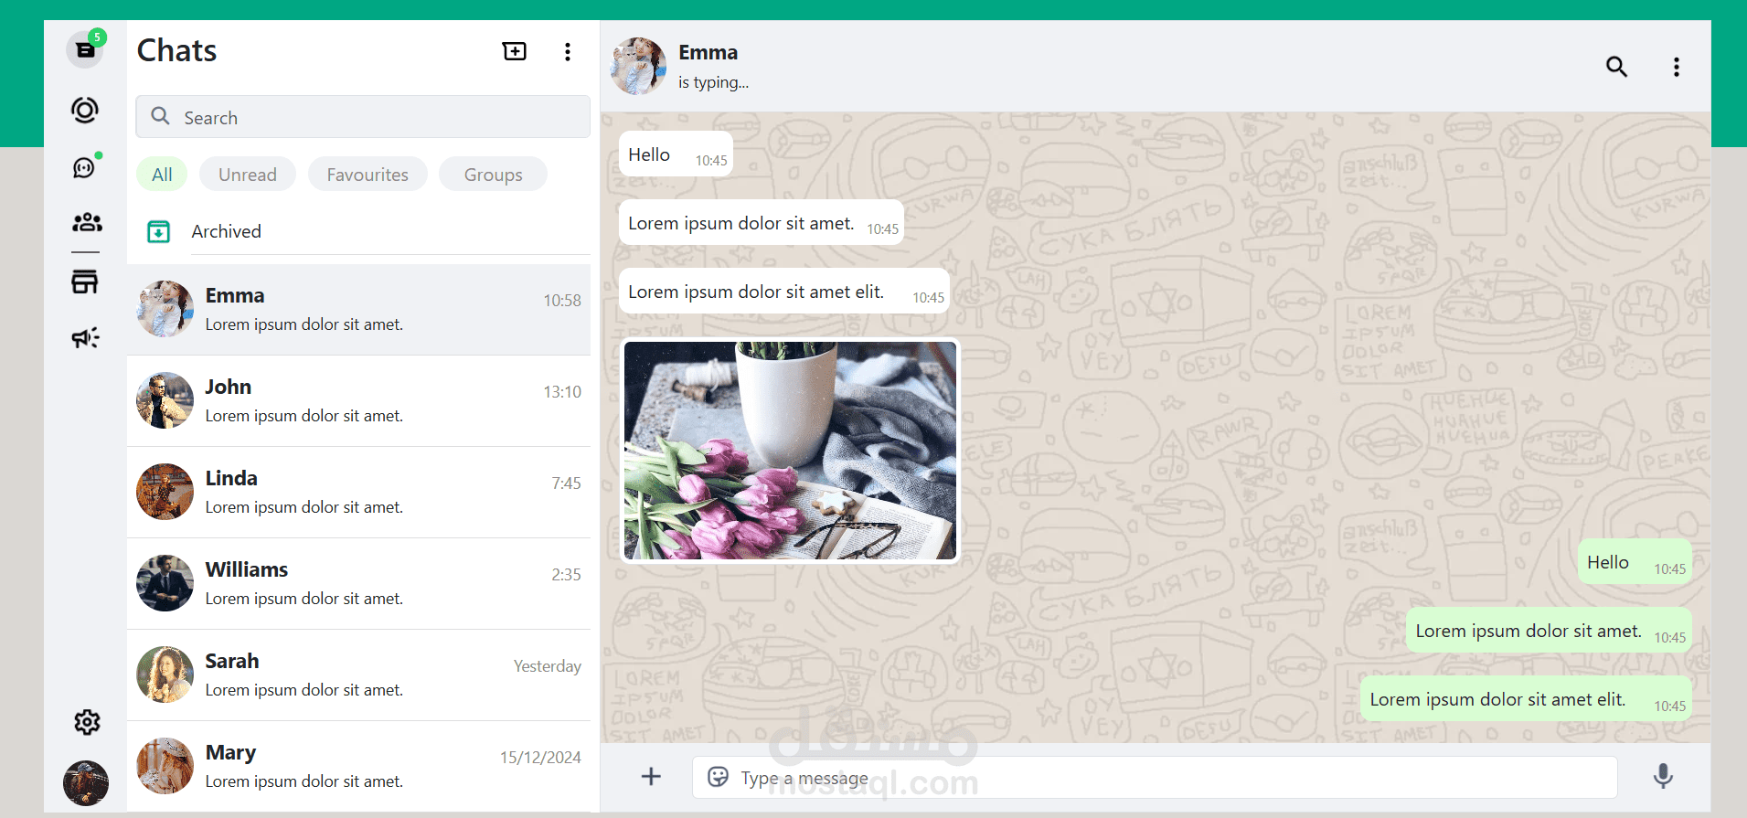
Task: Click the 15/12/2024 date on Mary's chat
Action: [x=540, y=758]
